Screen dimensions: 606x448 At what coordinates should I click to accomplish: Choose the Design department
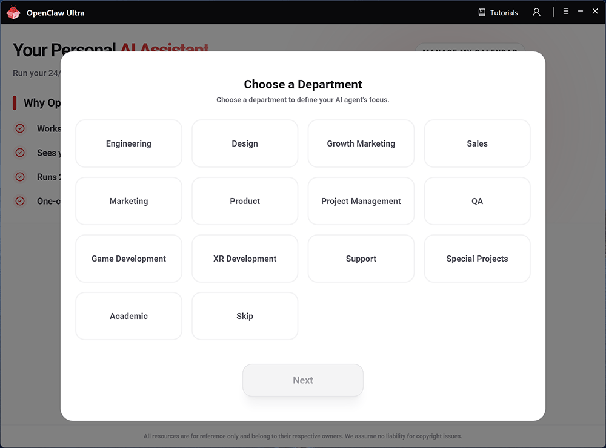click(x=245, y=143)
